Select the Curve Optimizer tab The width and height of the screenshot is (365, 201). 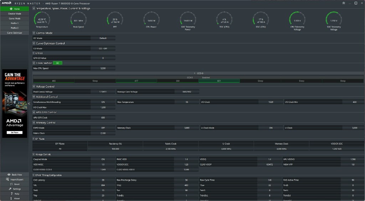pyautogui.click(x=15, y=32)
